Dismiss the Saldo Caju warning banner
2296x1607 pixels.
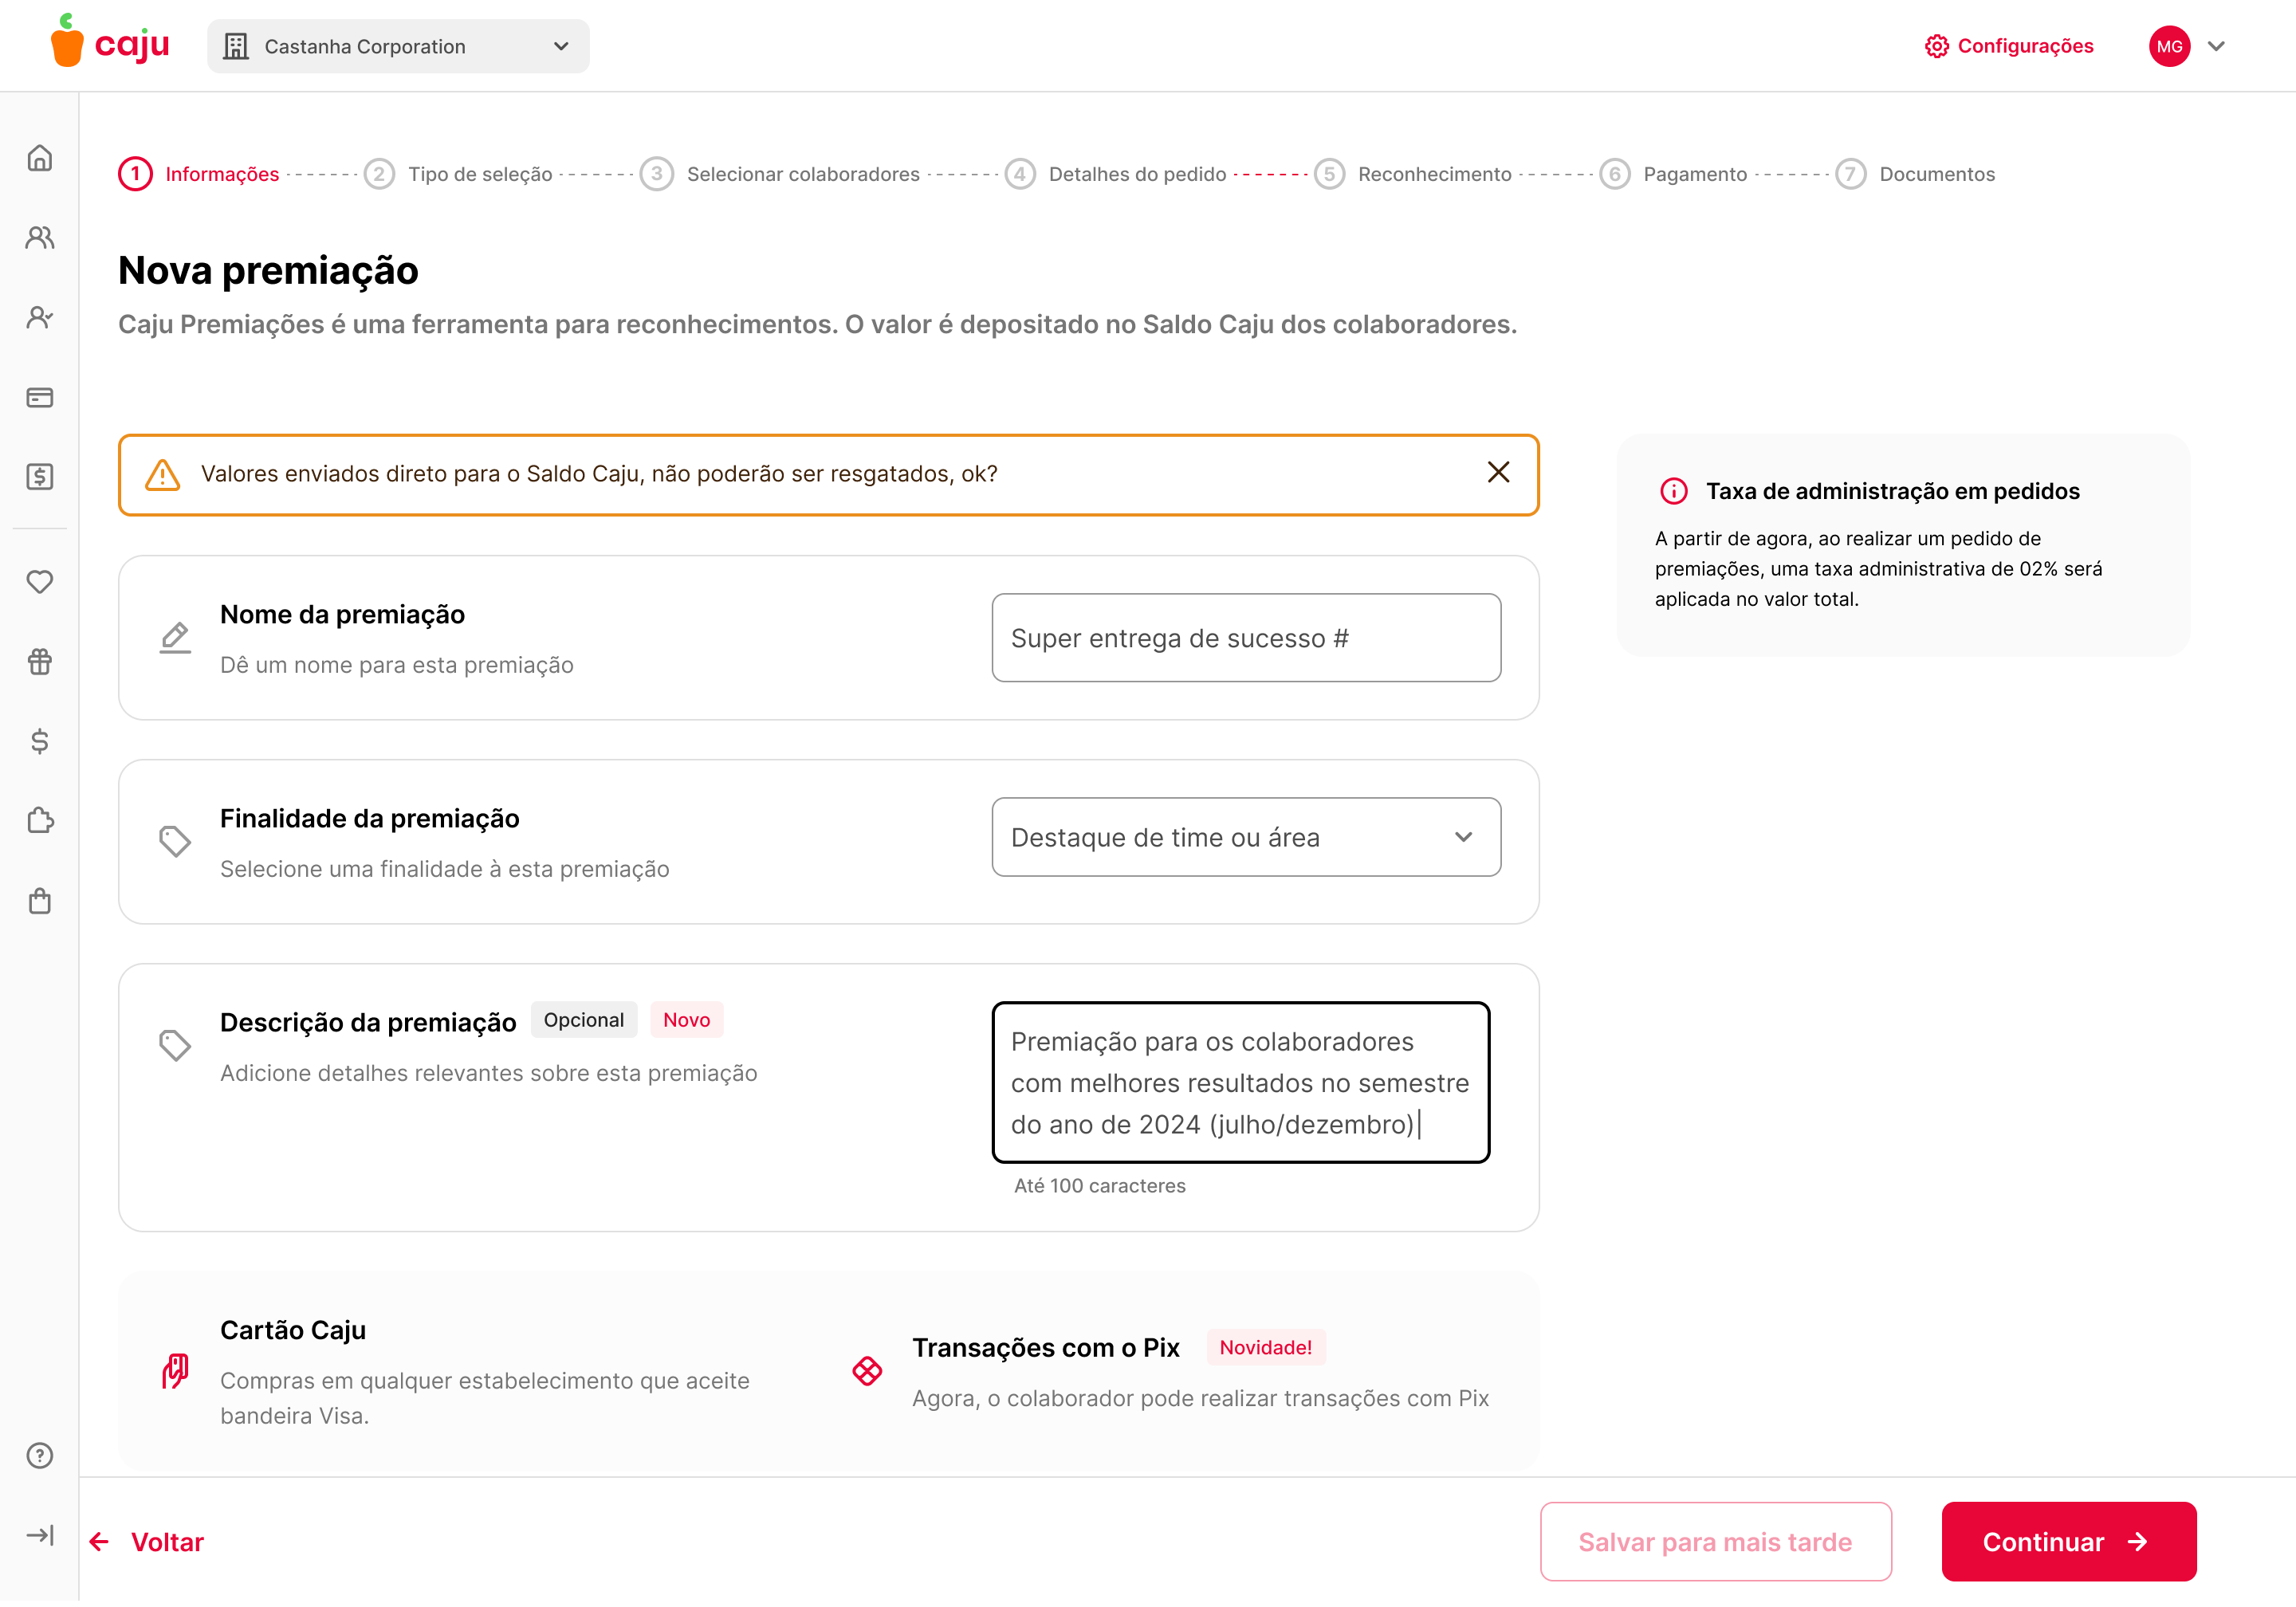1497,473
